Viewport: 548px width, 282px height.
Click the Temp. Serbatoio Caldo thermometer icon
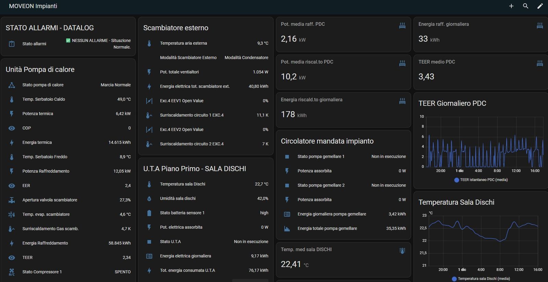(12, 99)
